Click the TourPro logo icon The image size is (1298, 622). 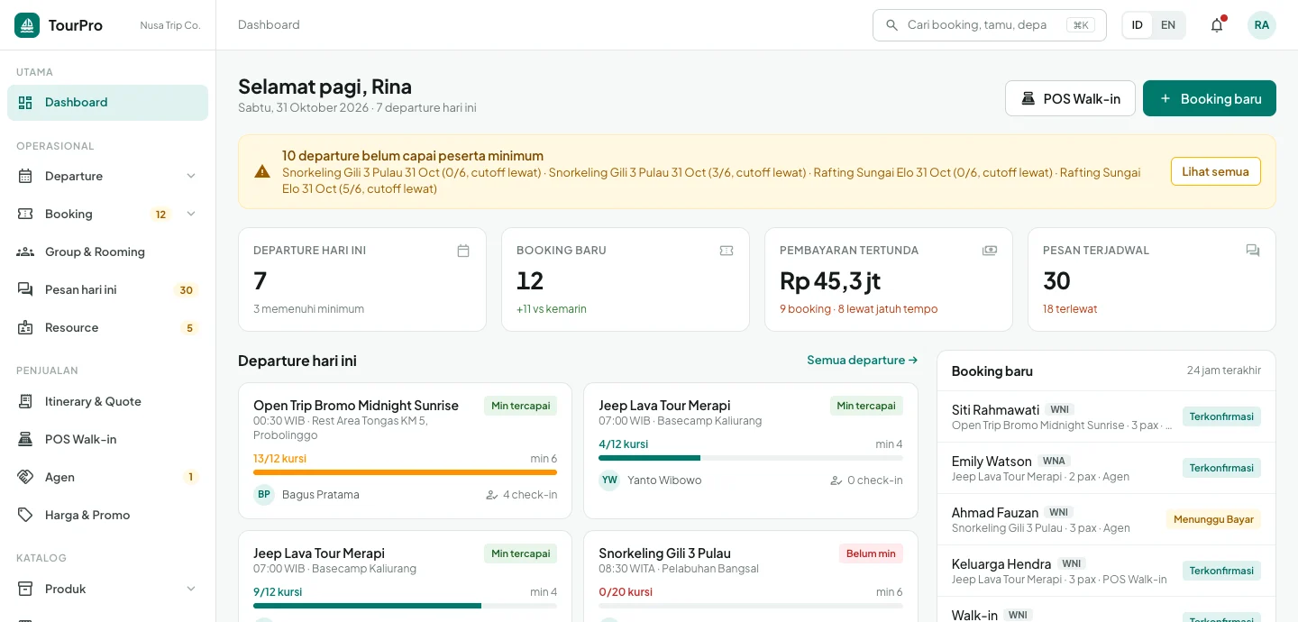(x=27, y=25)
